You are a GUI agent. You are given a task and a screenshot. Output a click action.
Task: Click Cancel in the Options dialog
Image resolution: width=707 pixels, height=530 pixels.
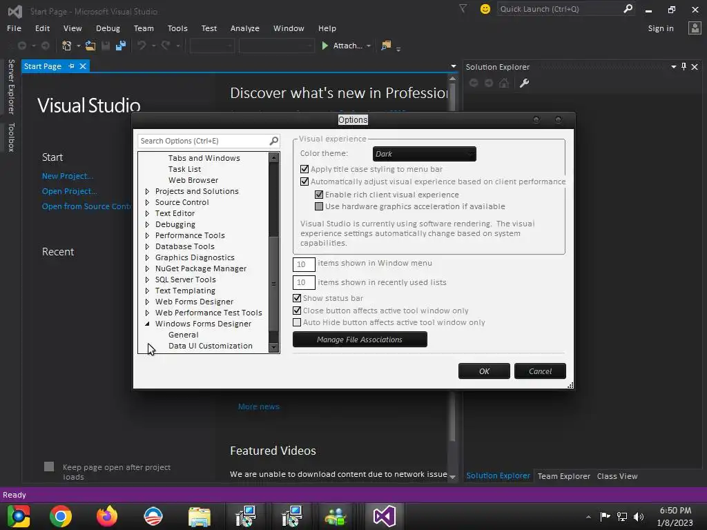(540, 371)
